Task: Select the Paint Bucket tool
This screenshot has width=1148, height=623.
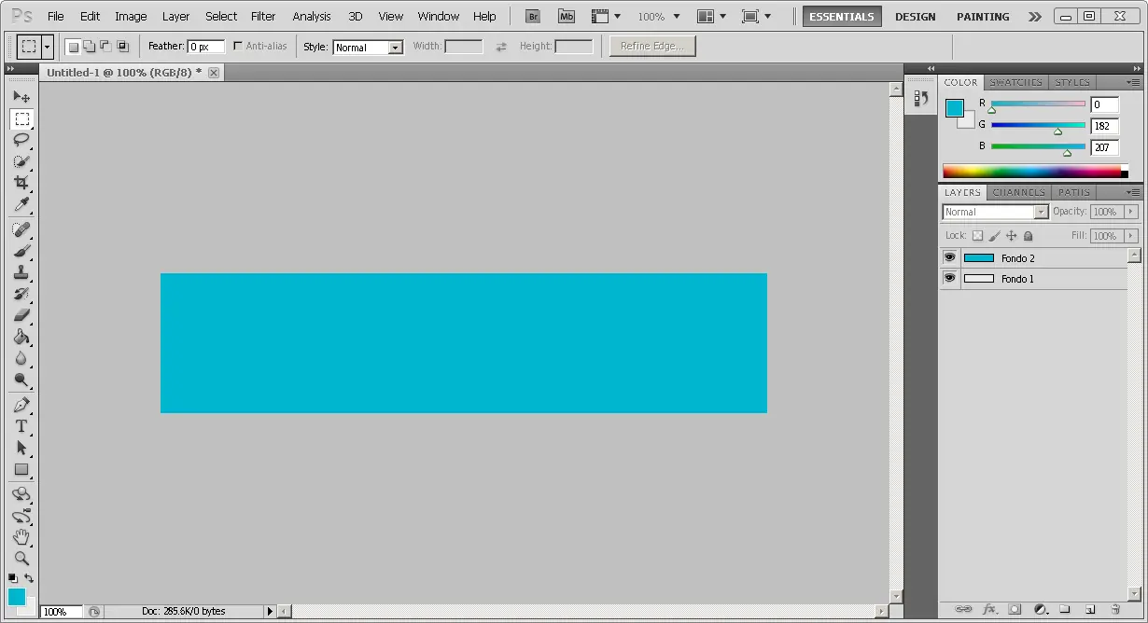Action: point(22,337)
